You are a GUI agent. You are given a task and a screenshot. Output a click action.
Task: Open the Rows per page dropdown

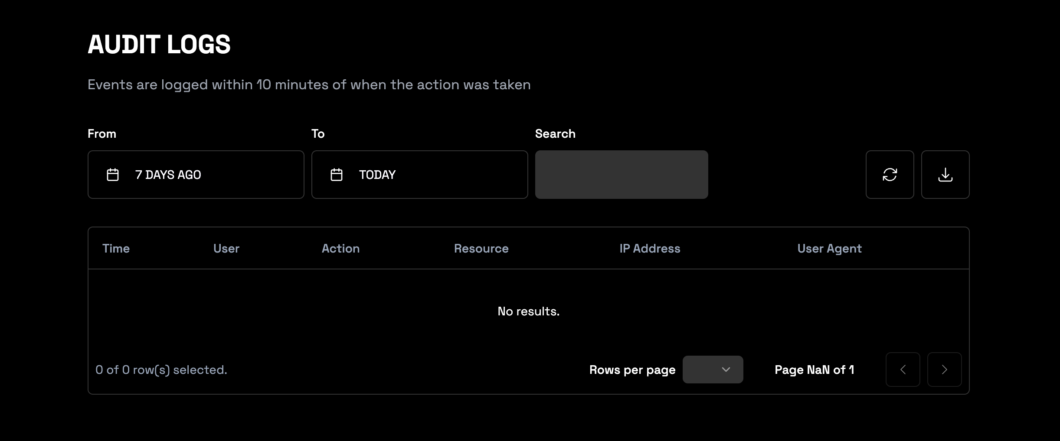(713, 370)
